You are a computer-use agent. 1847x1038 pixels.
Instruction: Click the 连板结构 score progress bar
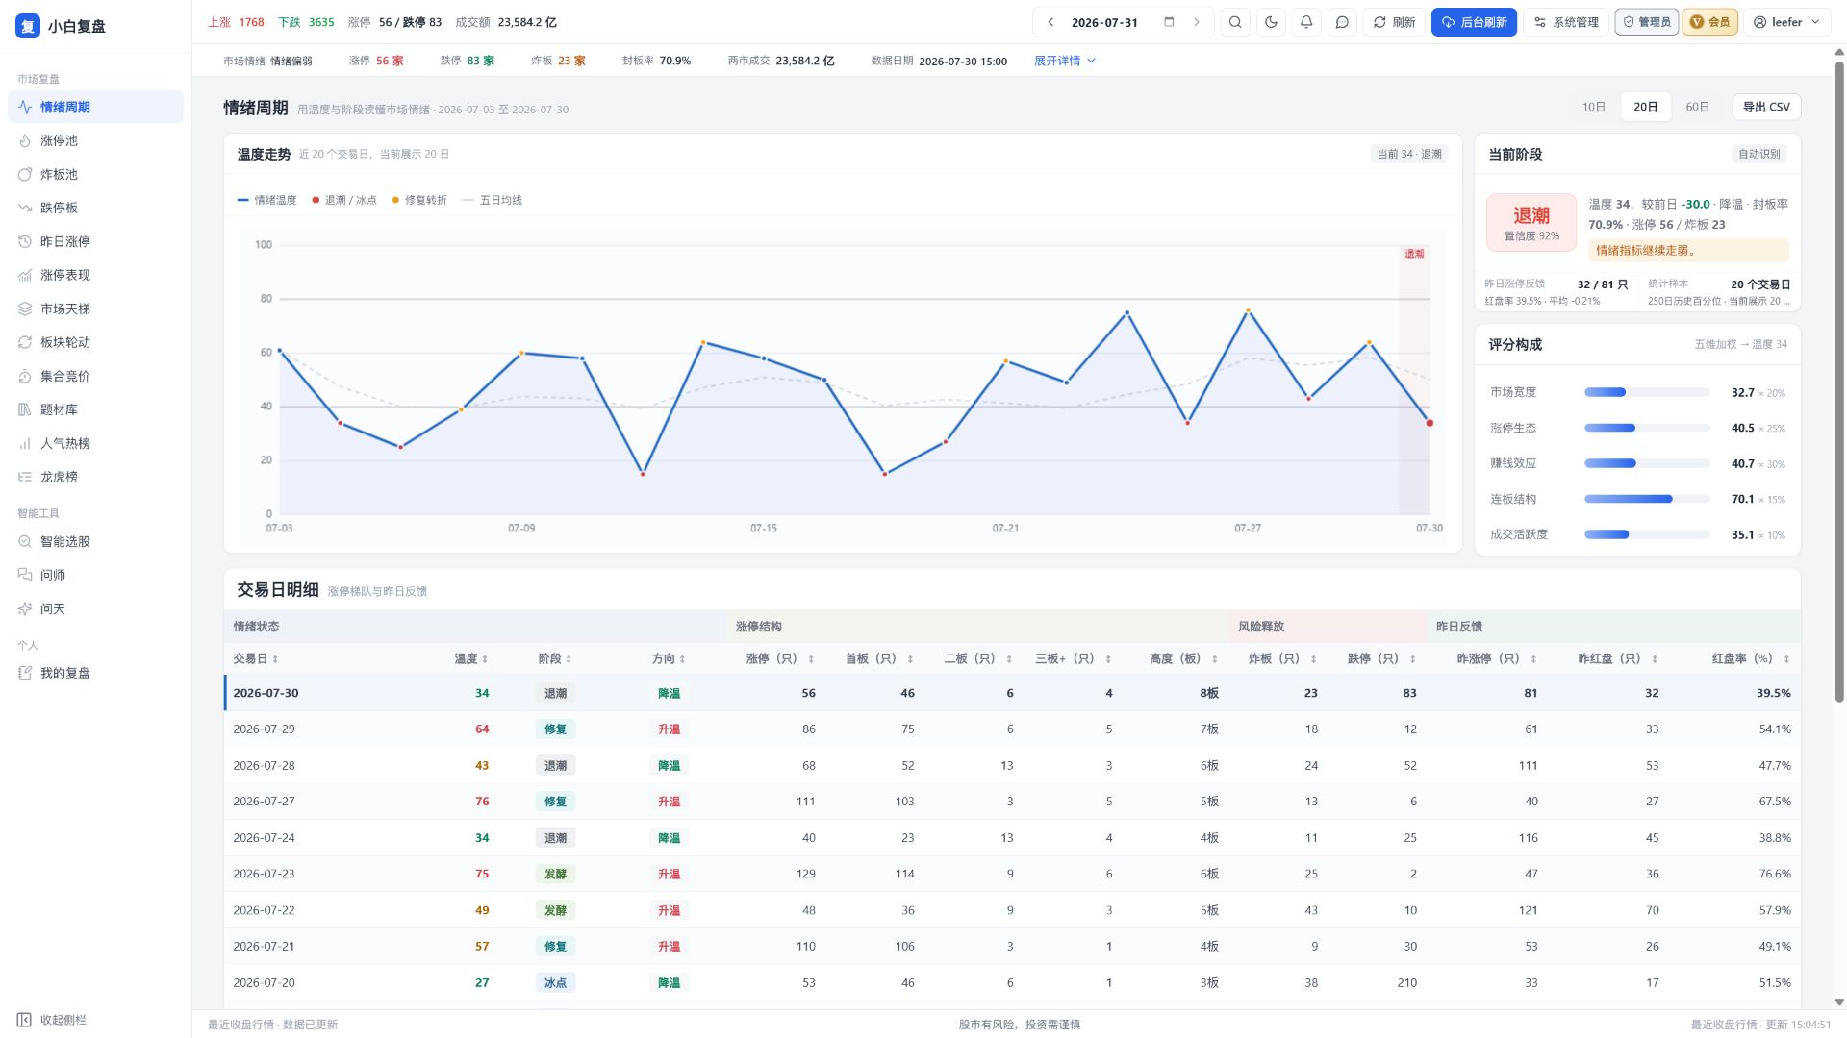(x=1646, y=499)
